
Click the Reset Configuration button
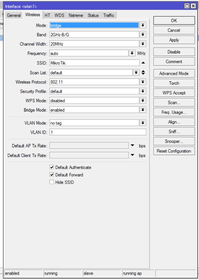coord(174,151)
